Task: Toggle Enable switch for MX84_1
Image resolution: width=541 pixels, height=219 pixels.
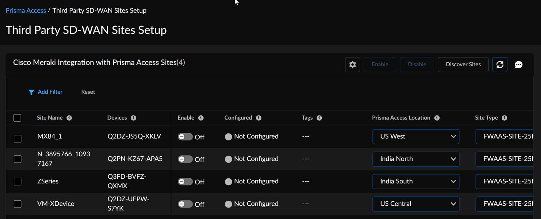Action: [185, 137]
